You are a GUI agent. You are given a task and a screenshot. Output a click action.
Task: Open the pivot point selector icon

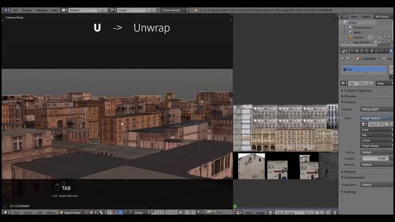pos(102,213)
